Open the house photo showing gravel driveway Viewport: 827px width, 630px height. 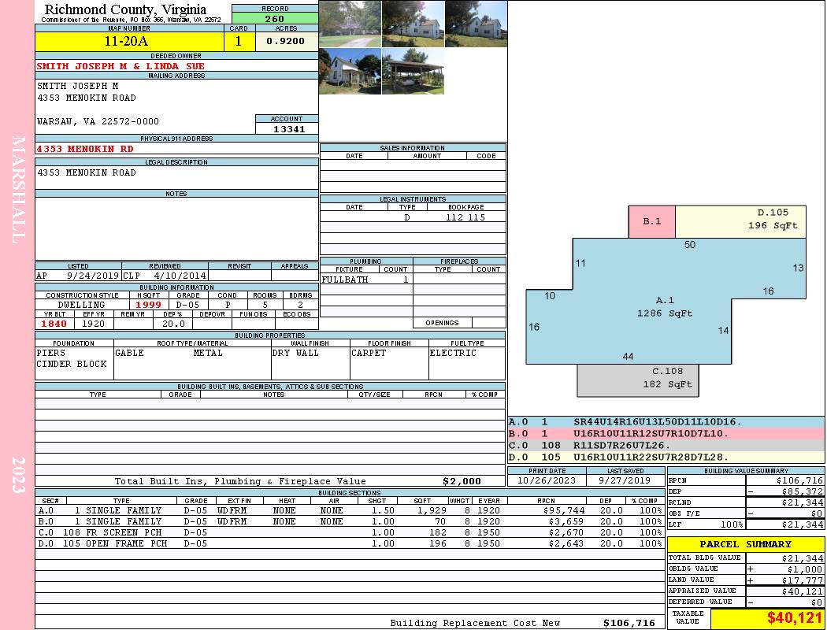(x=350, y=24)
